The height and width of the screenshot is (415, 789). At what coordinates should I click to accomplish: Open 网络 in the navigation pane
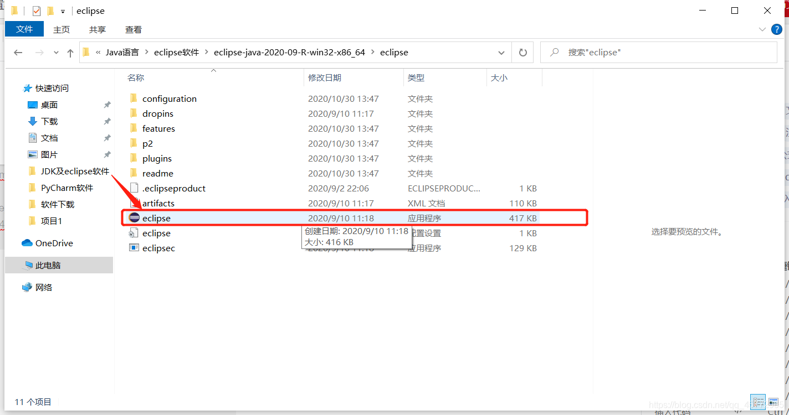point(44,287)
